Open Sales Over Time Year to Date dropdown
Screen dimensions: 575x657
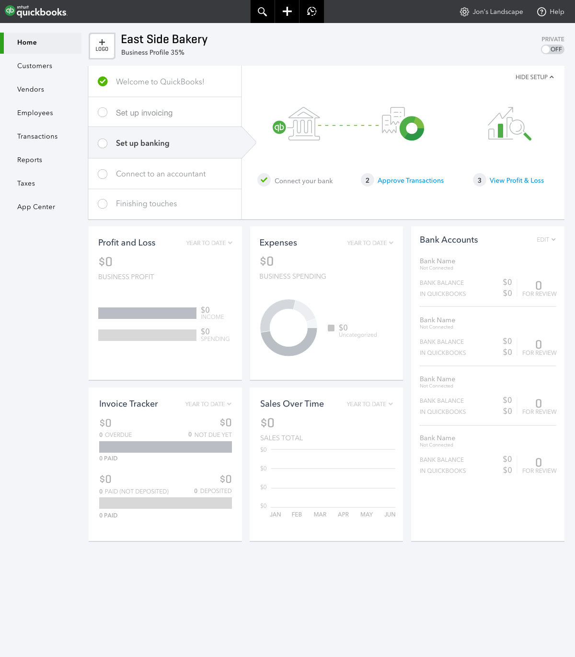click(x=369, y=404)
